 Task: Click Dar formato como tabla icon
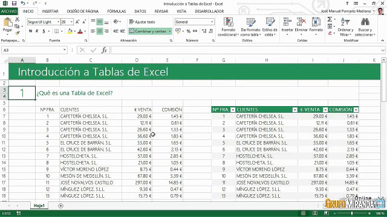pos(251,22)
